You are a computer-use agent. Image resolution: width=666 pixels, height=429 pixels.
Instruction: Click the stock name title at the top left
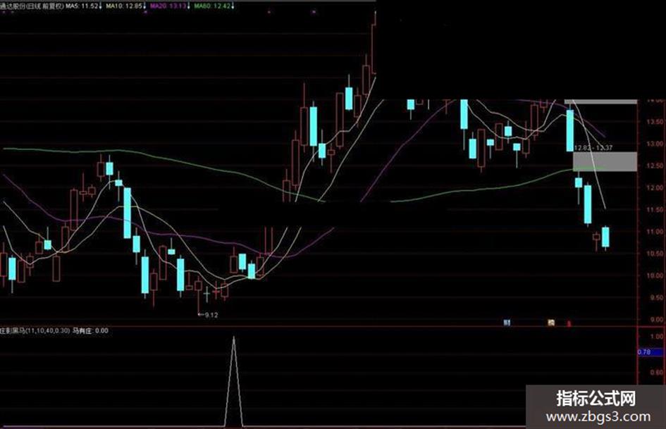click(32, 6)
